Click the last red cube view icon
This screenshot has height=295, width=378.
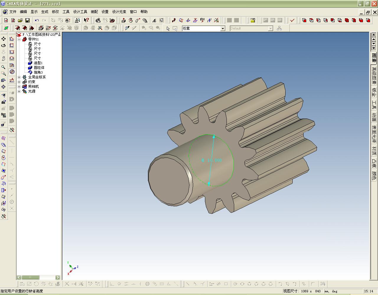(x=368, y=20)
